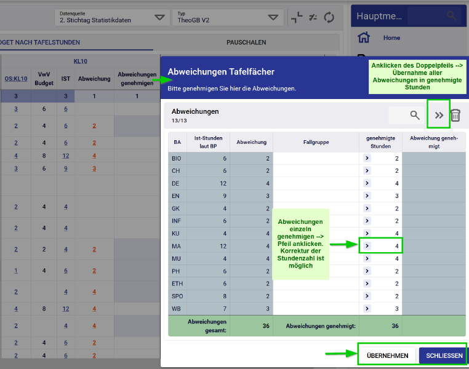Approve CH deviation with its arrow

(x=367, y=170)
